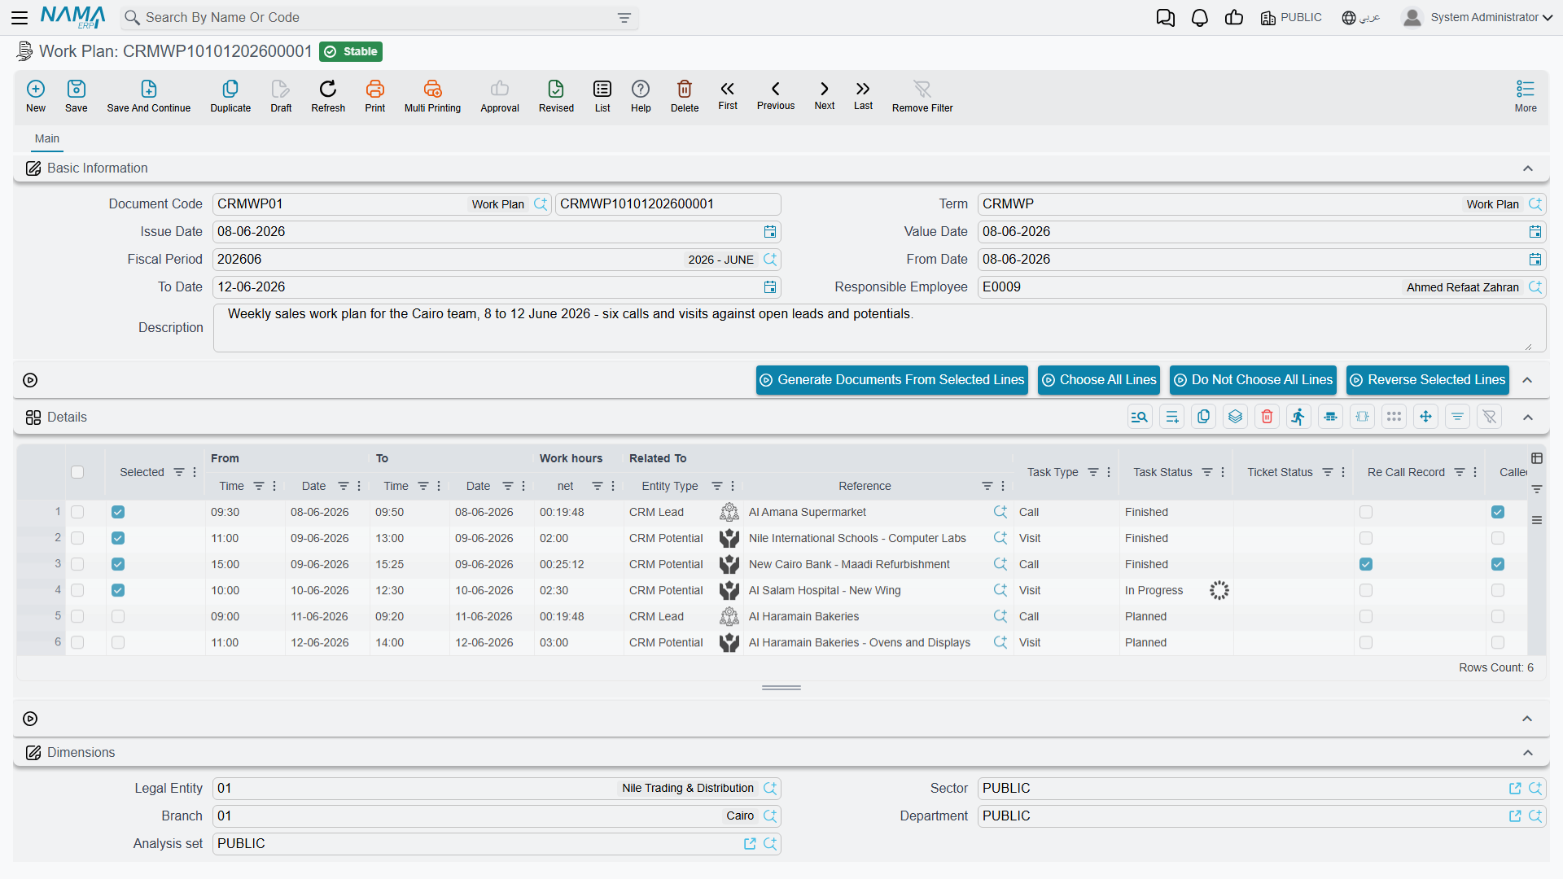Delete selected detail line (trash icon)
The height and width of the screenshot is (879, 1563).
coord(1267,417)
